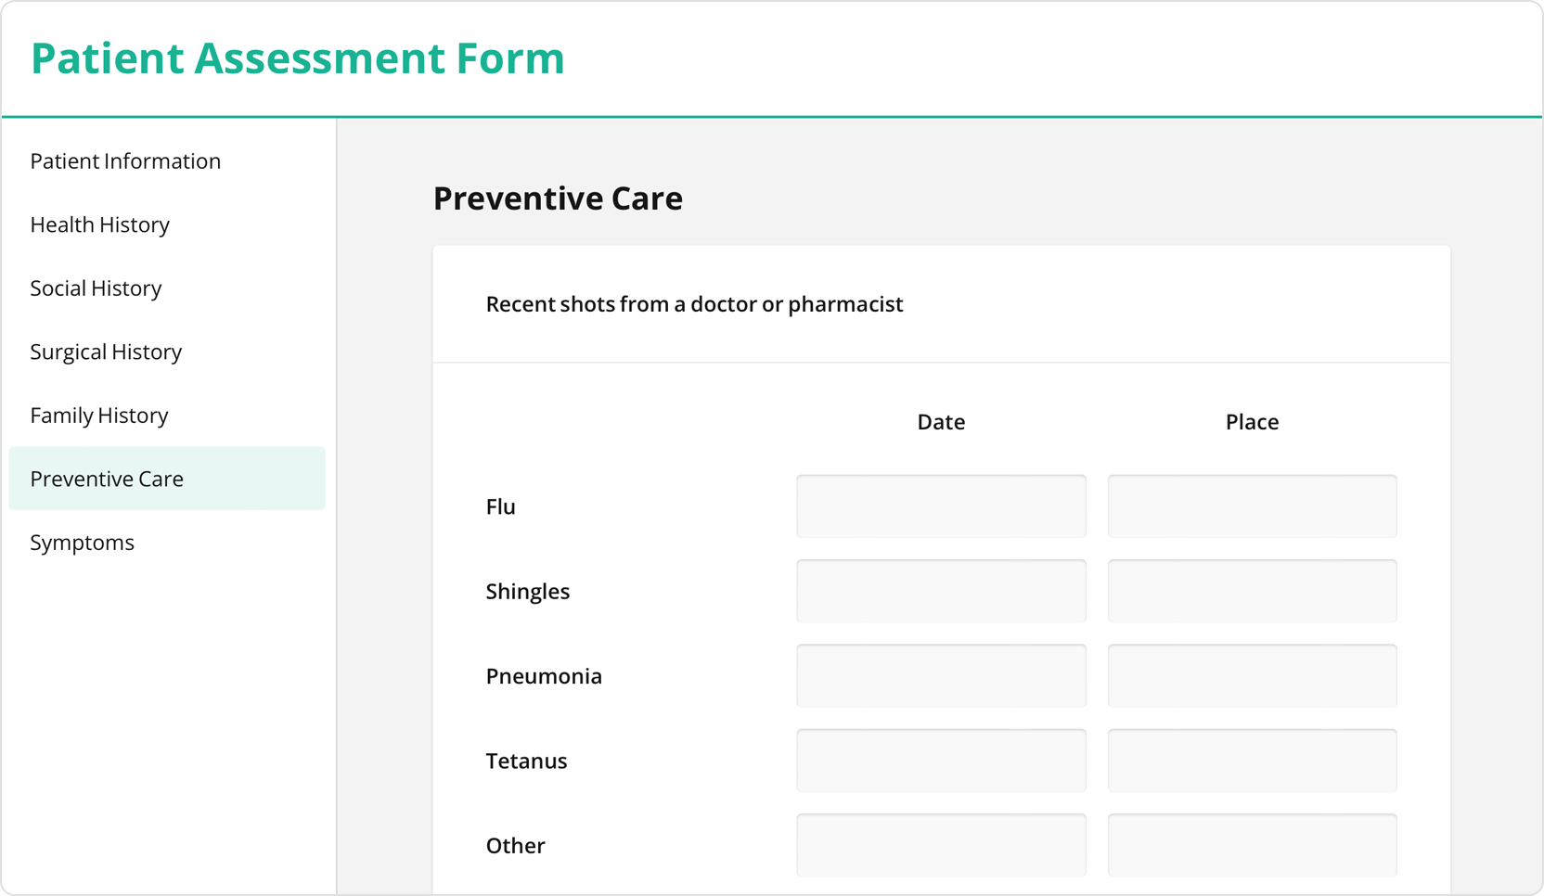Go to the Surgical History section
This screenshot has height=896, width=1544.
click(105, 351)
